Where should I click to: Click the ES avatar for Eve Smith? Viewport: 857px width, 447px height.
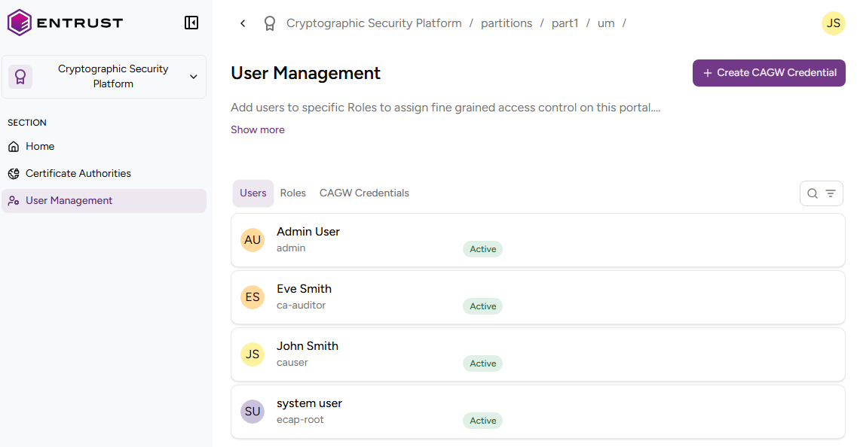click(x=253, y=297)
